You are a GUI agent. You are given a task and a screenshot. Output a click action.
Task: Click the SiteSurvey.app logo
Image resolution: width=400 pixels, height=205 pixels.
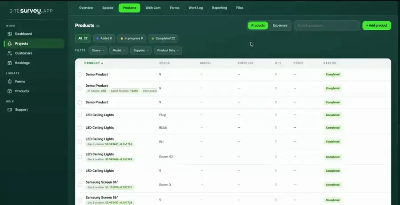click(31, 11)
